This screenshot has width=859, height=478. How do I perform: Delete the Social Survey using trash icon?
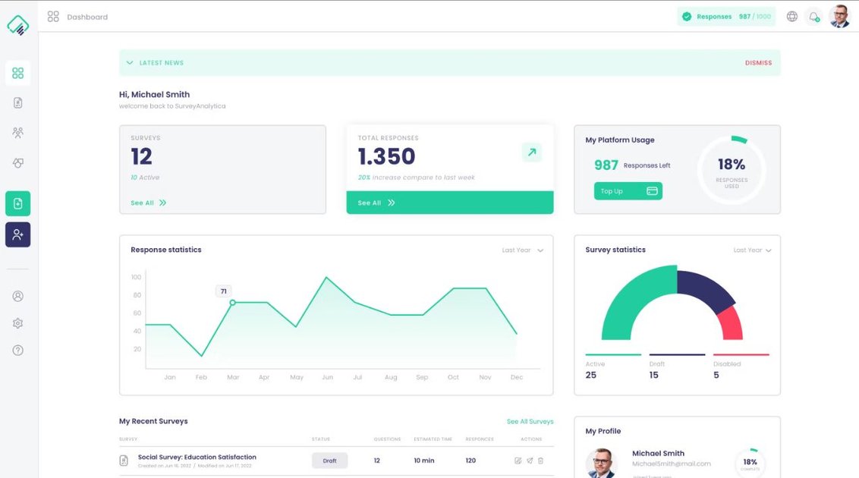(540, 461)
